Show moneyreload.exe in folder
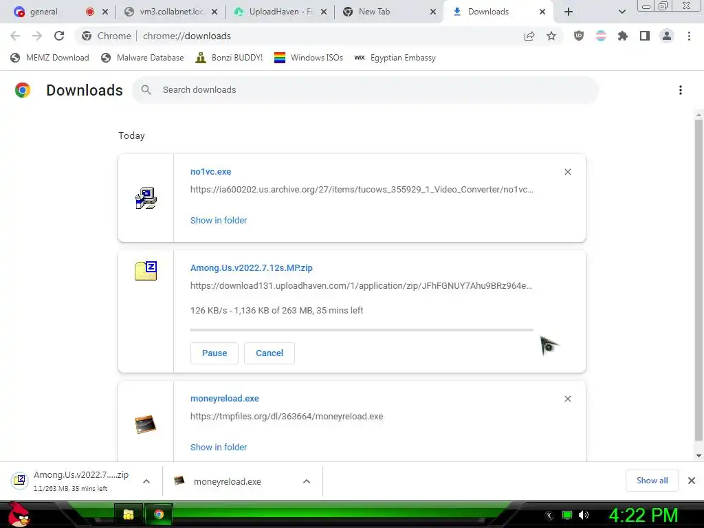 (x=219, y=447)
